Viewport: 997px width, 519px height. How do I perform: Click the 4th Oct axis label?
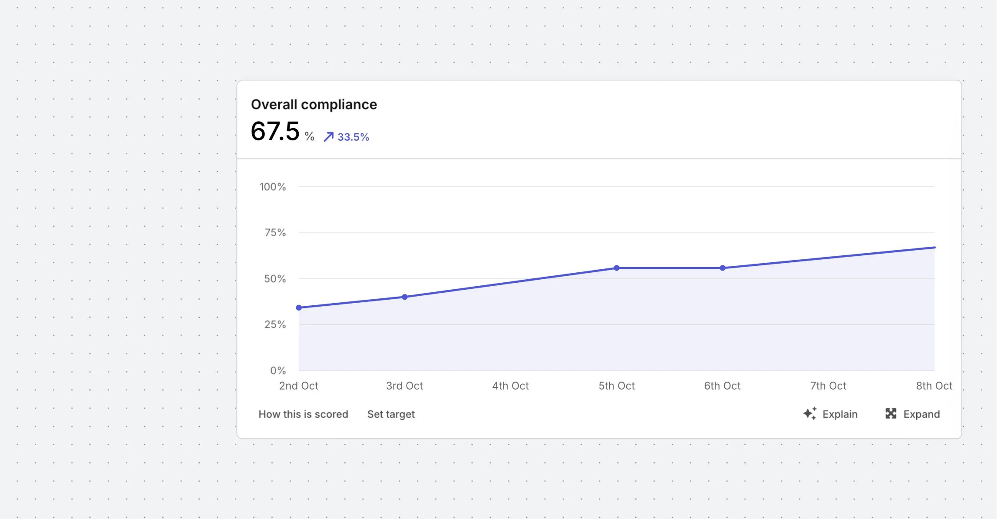[x=511, y=386]
